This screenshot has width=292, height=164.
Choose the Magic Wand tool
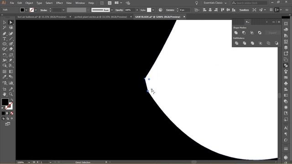[5, 28]
